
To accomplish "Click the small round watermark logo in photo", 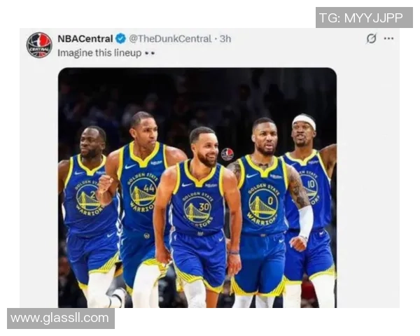I will (227, 154).
